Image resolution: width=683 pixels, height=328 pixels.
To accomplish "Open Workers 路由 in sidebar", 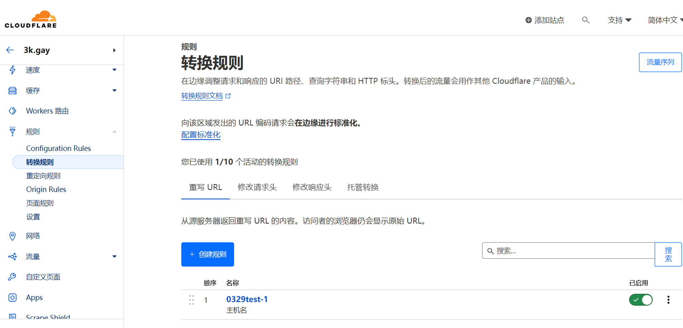I will pos(47,111).
